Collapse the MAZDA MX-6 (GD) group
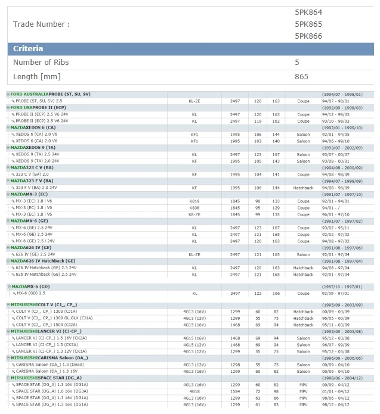The height and width of the screenshot is (414, 380). coord(10,287)
